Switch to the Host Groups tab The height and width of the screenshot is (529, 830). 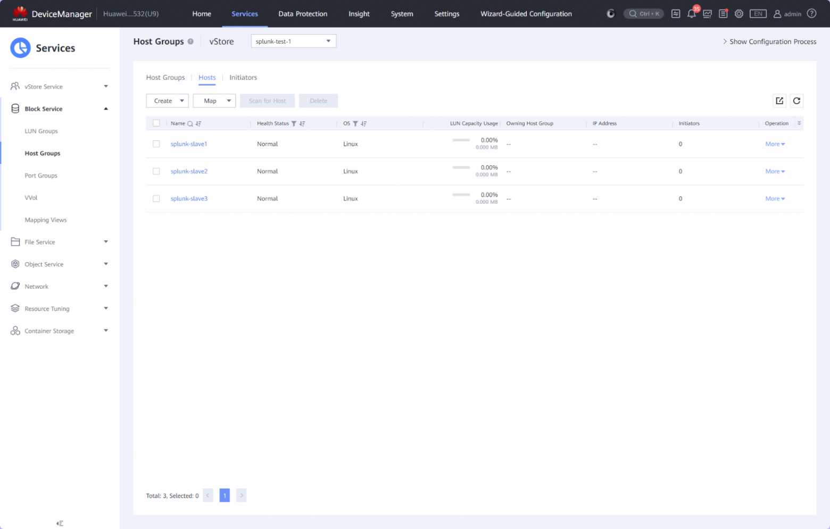pyautogui.click(x=165, y=78)
